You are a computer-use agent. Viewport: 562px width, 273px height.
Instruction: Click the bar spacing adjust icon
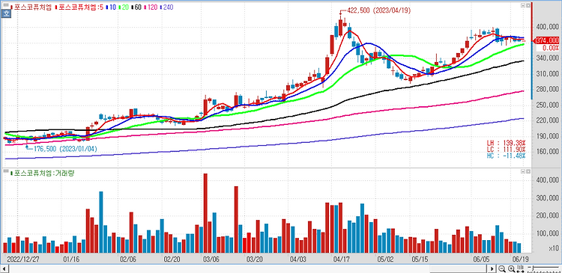(x=521, y=269)
